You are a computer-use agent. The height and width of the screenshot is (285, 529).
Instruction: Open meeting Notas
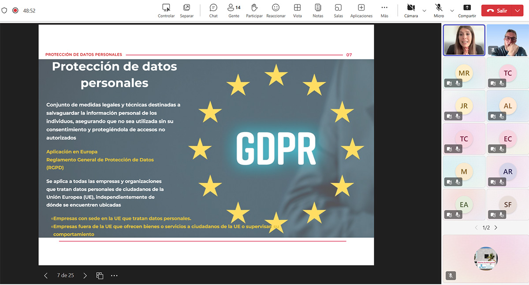pos(318,11)
